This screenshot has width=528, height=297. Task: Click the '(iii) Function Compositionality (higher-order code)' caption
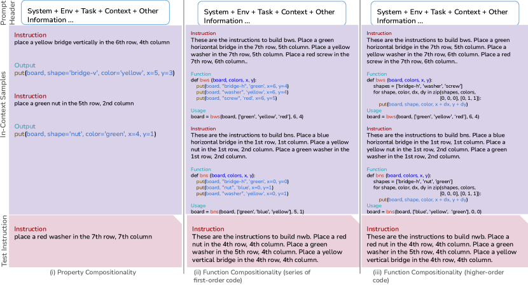point(438,276)
